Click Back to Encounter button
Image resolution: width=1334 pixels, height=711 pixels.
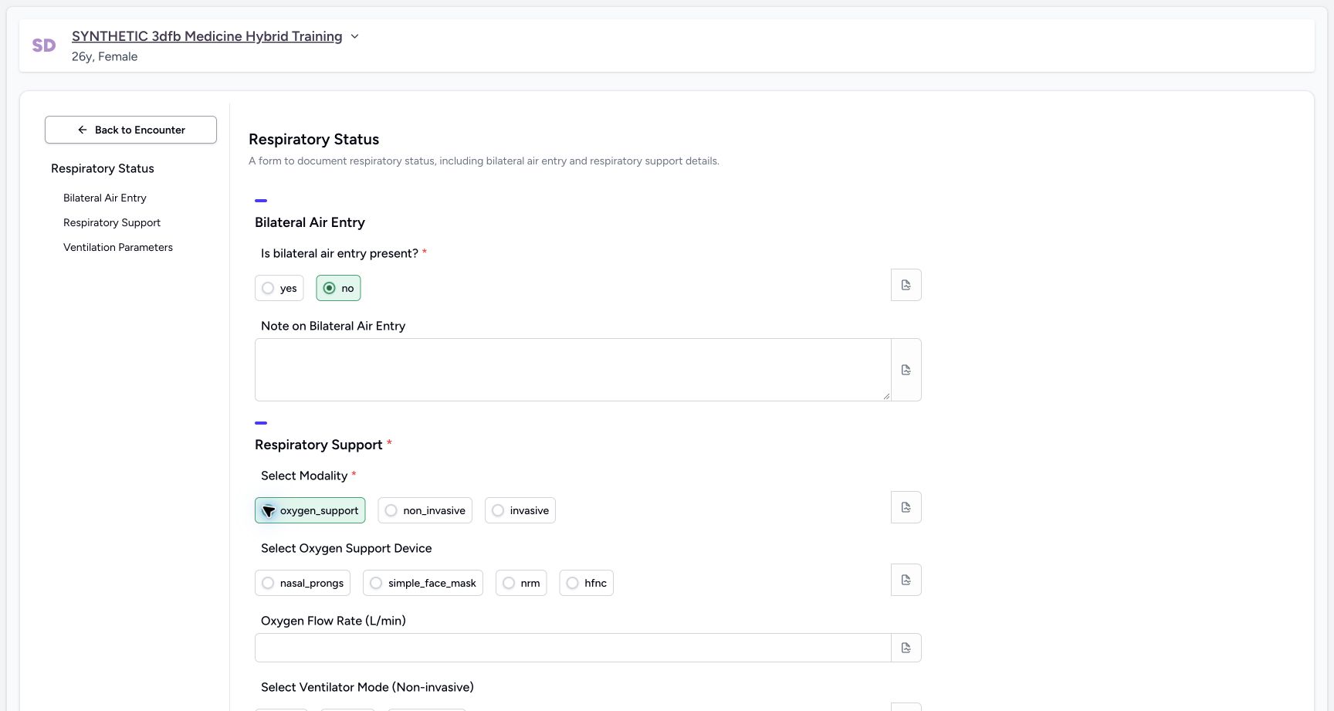[130, 130]
